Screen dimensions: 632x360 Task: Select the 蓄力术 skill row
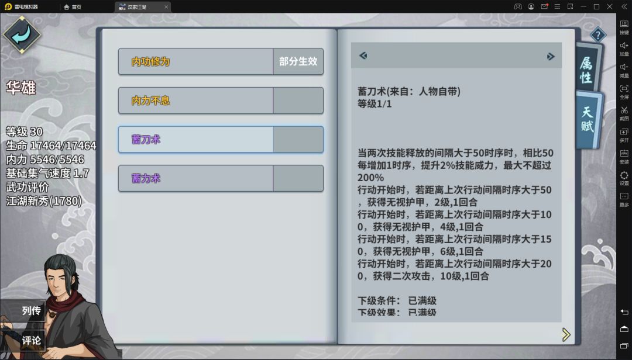pos(221,178)
